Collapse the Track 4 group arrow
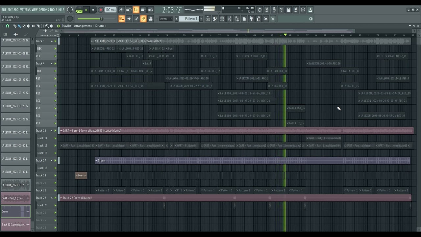 click(51, 64)
